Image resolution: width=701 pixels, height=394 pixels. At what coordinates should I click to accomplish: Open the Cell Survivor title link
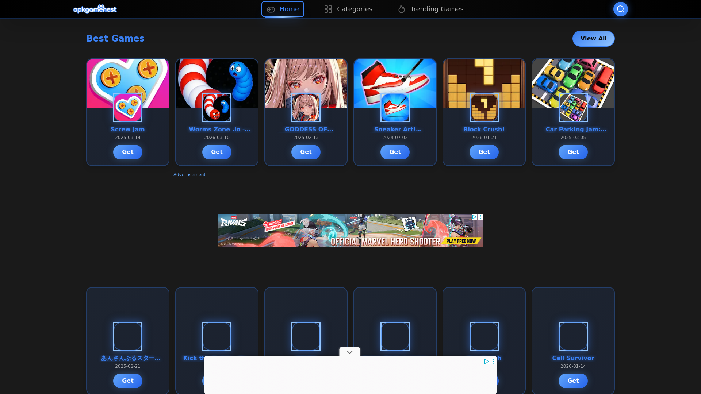pos(573,358)
